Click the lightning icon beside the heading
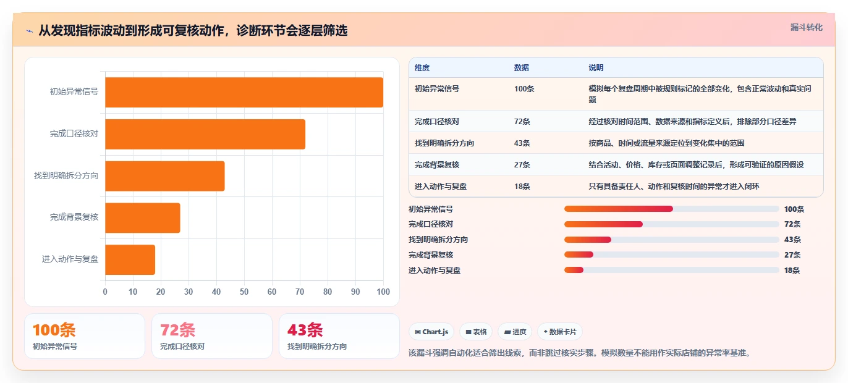 (x=29, y=31)
